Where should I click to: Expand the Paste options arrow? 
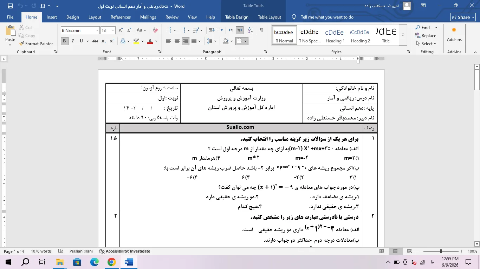(x=10, y=44)
